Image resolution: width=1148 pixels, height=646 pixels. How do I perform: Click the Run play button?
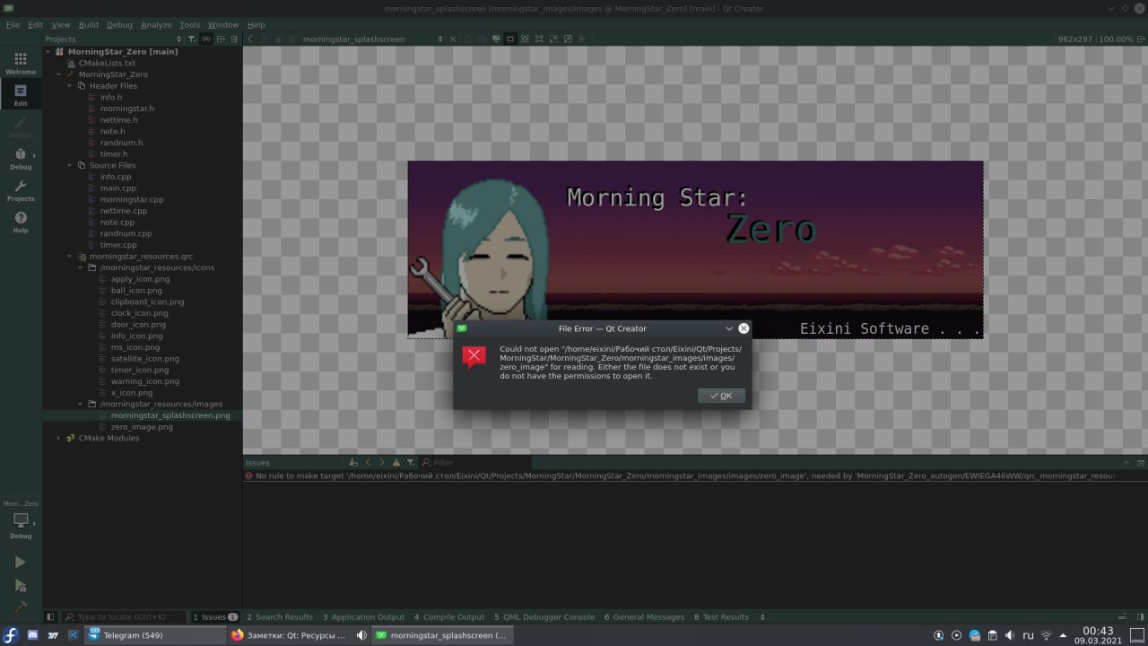[x=21, y=563]
